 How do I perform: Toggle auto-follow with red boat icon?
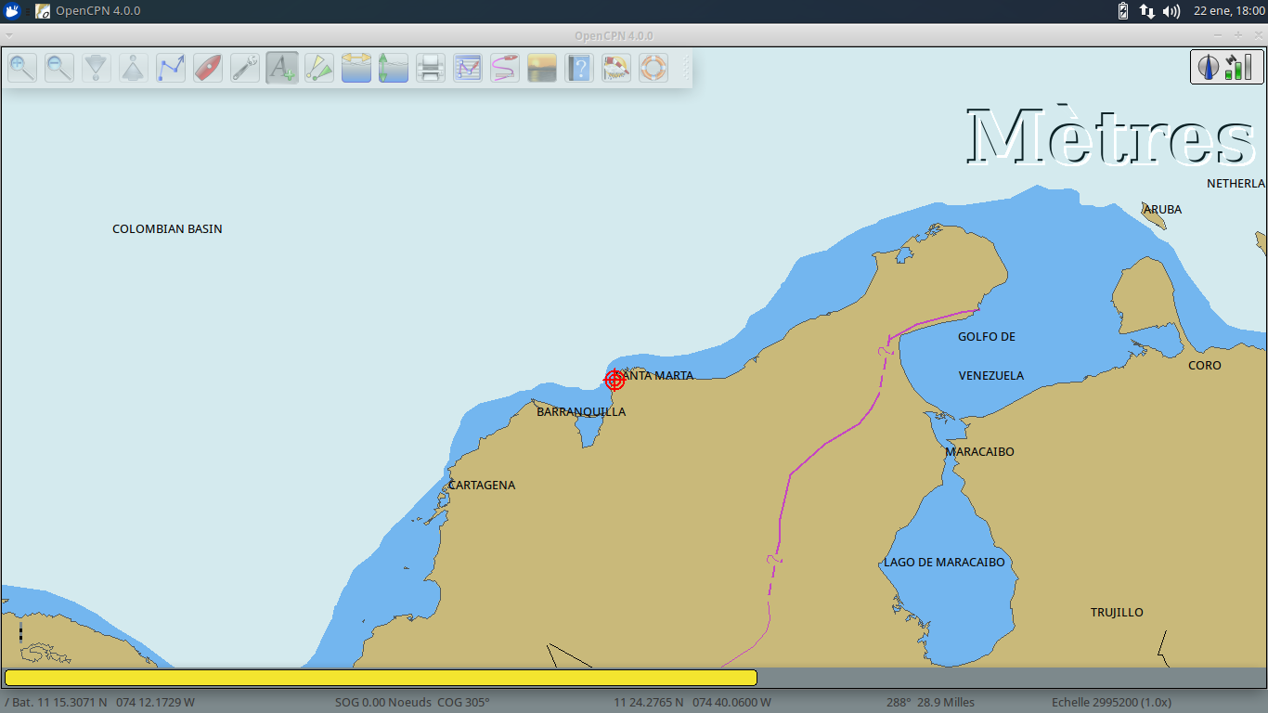tap(208, 68)
